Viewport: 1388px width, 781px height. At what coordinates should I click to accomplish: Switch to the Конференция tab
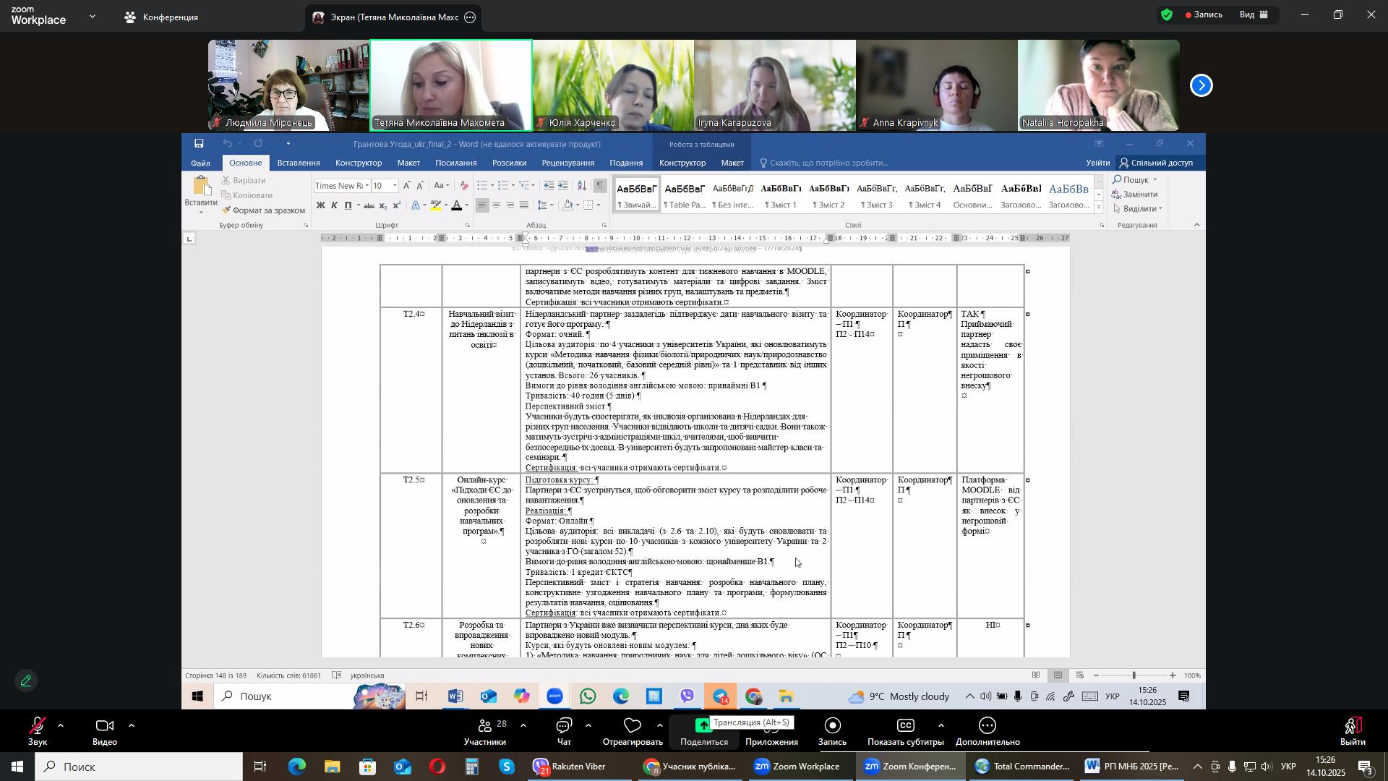(162, 17)
